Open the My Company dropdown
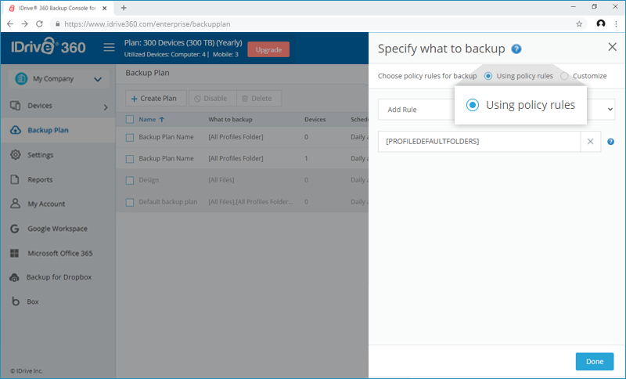Image resolution: width=626 pixels, height=379 pixels. point(58,78)
